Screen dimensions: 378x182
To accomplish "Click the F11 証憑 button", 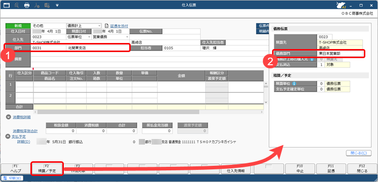I will (331, 169).
